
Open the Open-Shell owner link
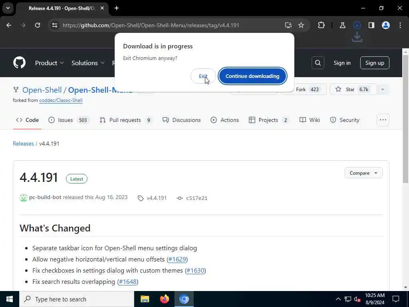pos(42,90)
